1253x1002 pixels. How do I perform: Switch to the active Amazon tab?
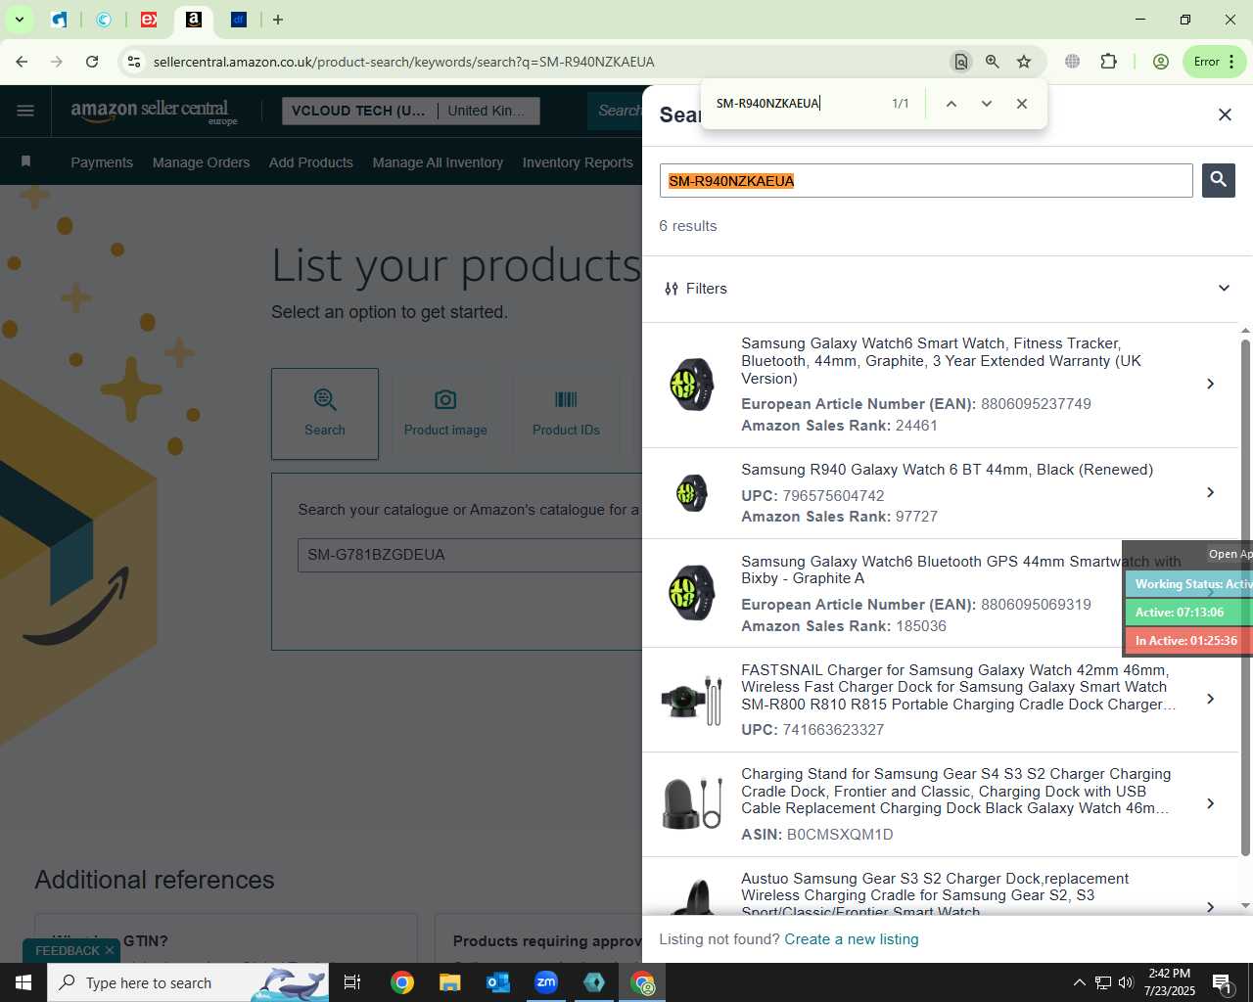tap(194, 20)
